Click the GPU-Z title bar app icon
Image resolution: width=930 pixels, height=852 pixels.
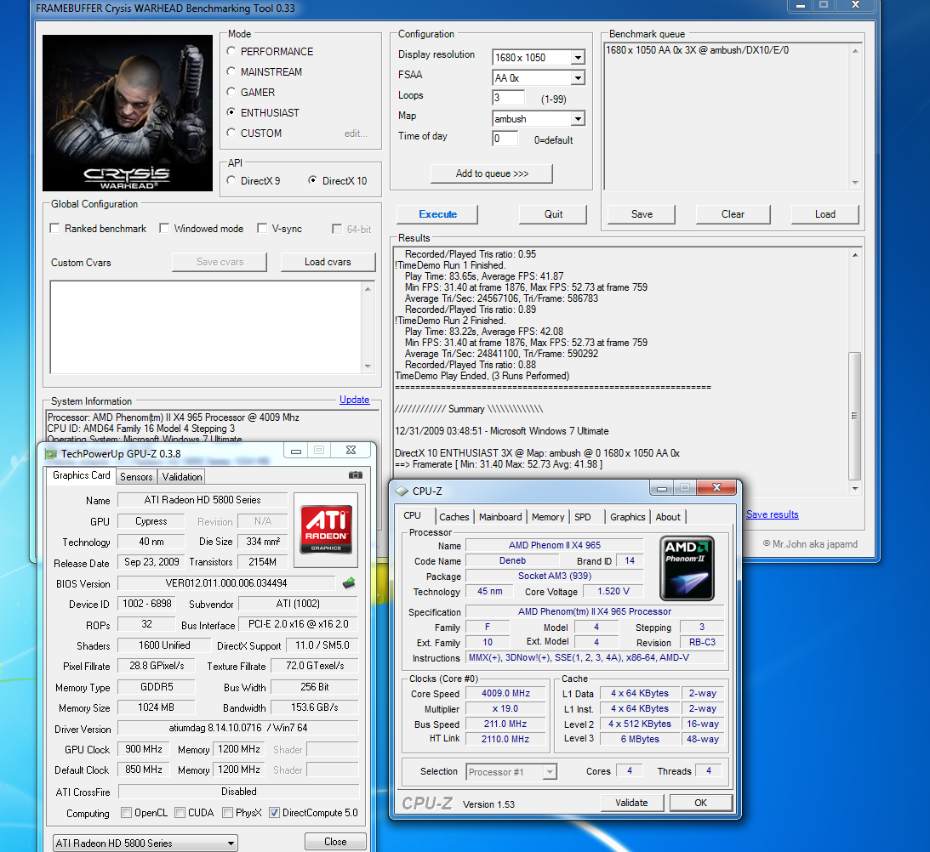pyautogui.click(x=51, y=453)
